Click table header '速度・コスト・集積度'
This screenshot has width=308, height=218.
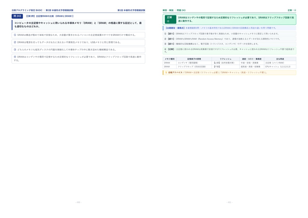[252, 59]
